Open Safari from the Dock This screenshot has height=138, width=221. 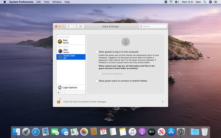click(x=36, y=132)
